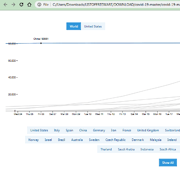The width and height of the screenshot is (180, 183).
Task: Select Czech Republic in country list
Action: tap(116, 140)
